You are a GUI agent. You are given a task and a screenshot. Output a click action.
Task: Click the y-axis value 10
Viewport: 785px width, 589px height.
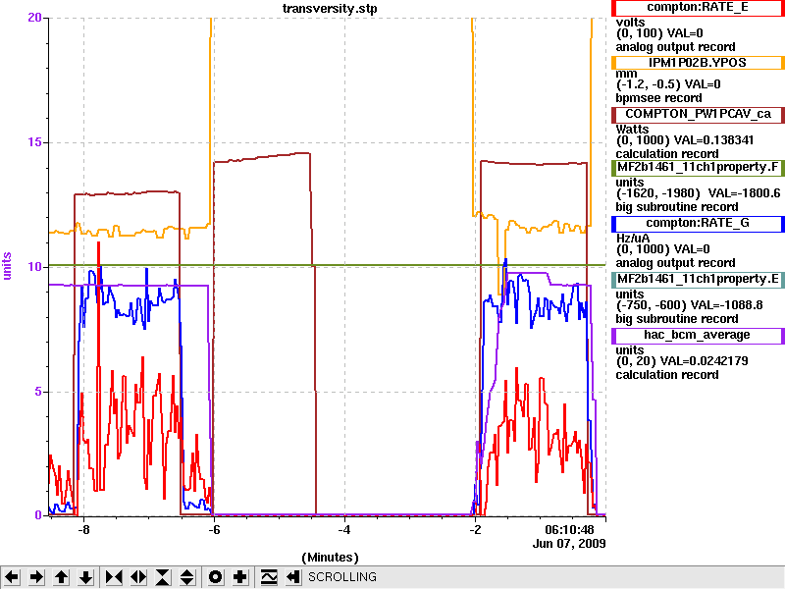click(34, 266)
